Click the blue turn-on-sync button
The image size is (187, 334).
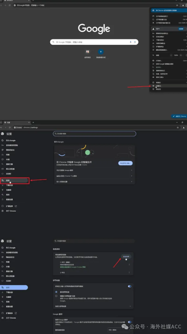click(125, 163)
